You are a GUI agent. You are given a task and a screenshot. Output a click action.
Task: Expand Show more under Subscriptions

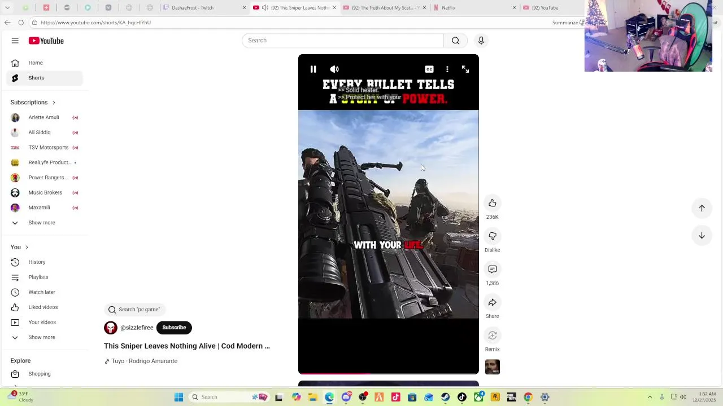point(45,223)
